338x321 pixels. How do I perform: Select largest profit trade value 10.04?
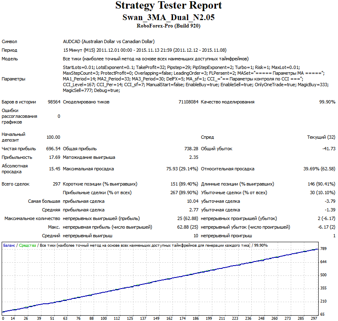click(193, 201)
